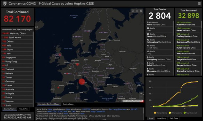203x121 pixels.
Task: Click the confirmed cases list scrollbar
Action: (33, 45)
